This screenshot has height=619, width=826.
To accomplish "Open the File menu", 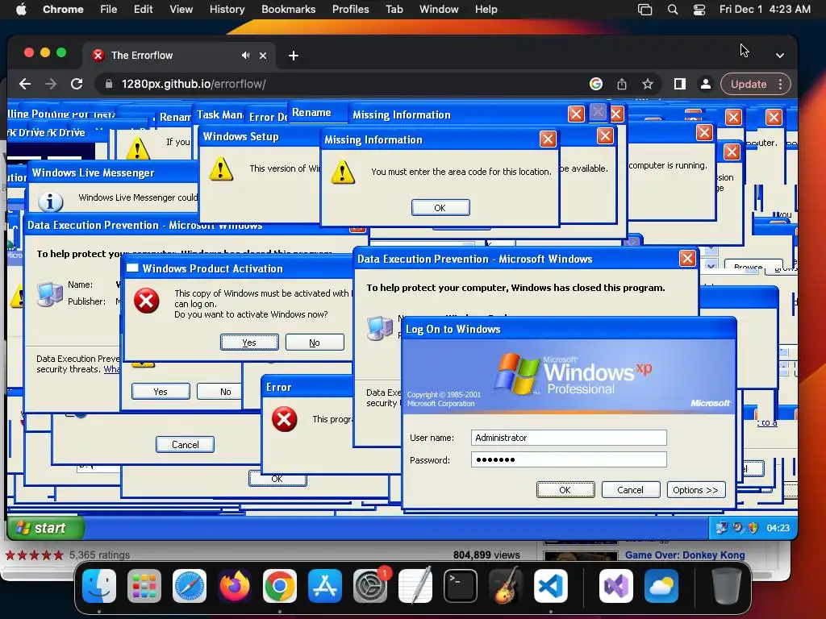I will pos(109,10).
